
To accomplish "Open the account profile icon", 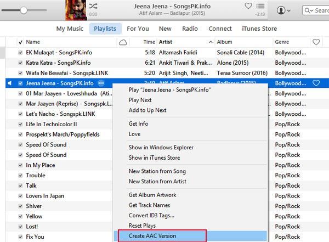I will 281,10.
